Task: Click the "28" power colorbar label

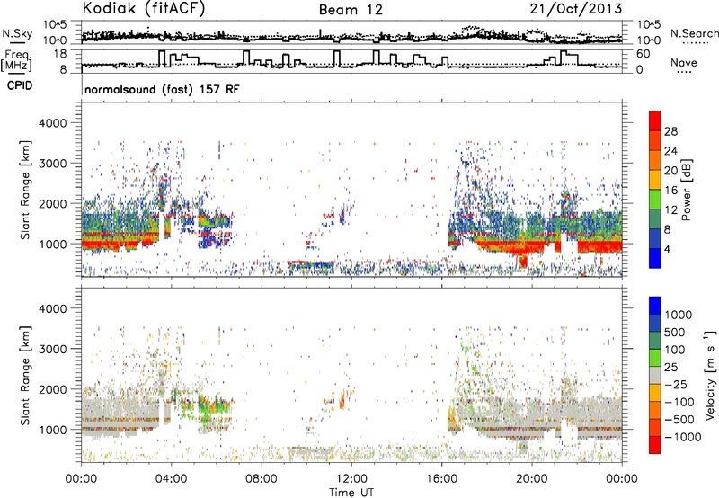Action: [670, 131]
